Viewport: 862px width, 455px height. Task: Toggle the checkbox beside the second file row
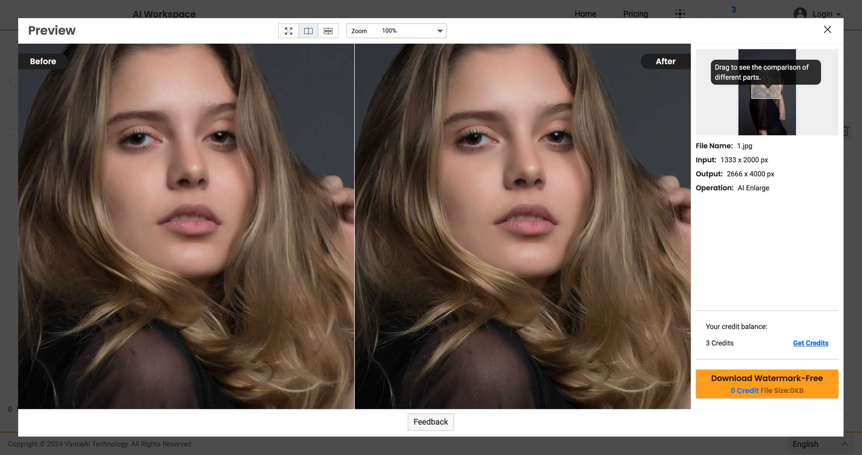pos(11,132)
